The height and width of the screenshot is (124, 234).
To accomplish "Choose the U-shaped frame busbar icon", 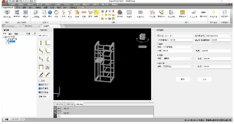I will click(41, 67).
